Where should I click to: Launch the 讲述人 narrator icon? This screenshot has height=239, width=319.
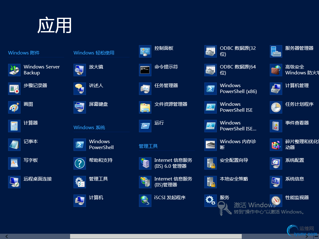pyautogui.click(x=80, y=89)
